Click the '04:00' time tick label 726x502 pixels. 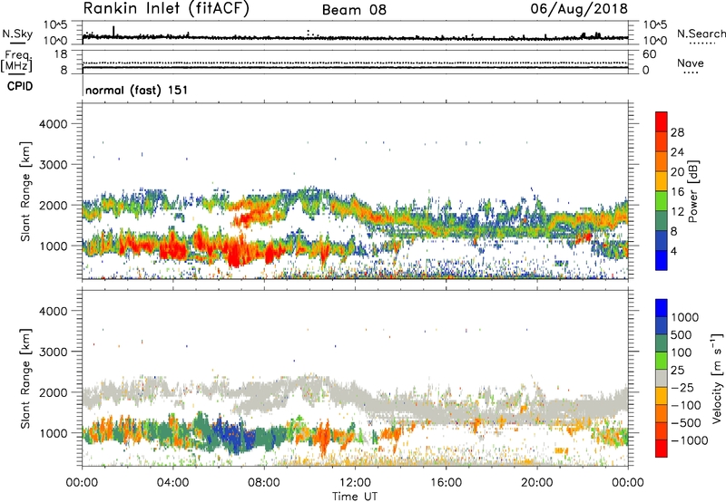(173, 483)
